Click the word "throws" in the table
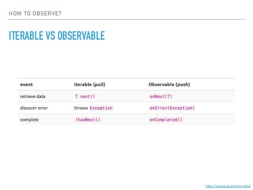This screenshot has height=190, width=253. [80, 108]
